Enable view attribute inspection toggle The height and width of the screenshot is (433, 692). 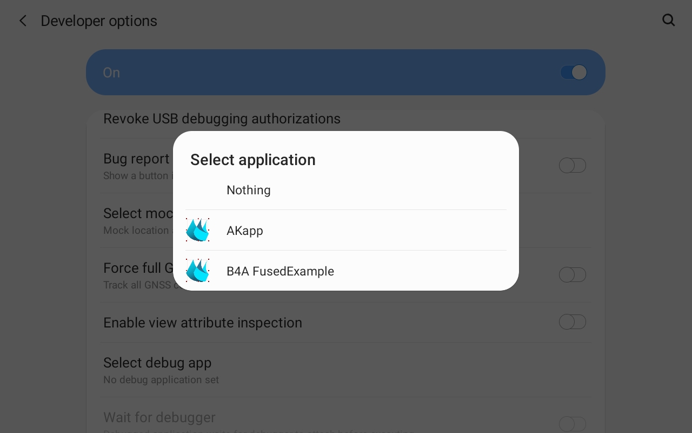[x=572, y=322]
